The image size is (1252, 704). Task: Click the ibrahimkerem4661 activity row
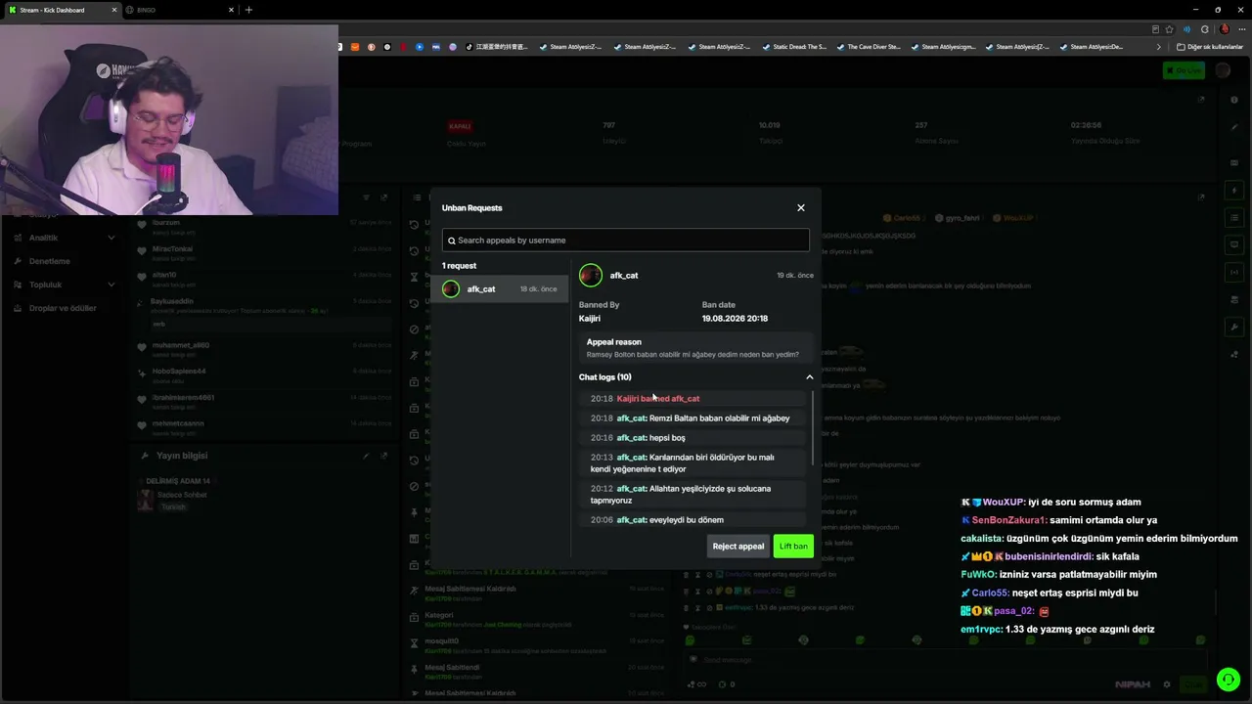(x=264, y=401)
